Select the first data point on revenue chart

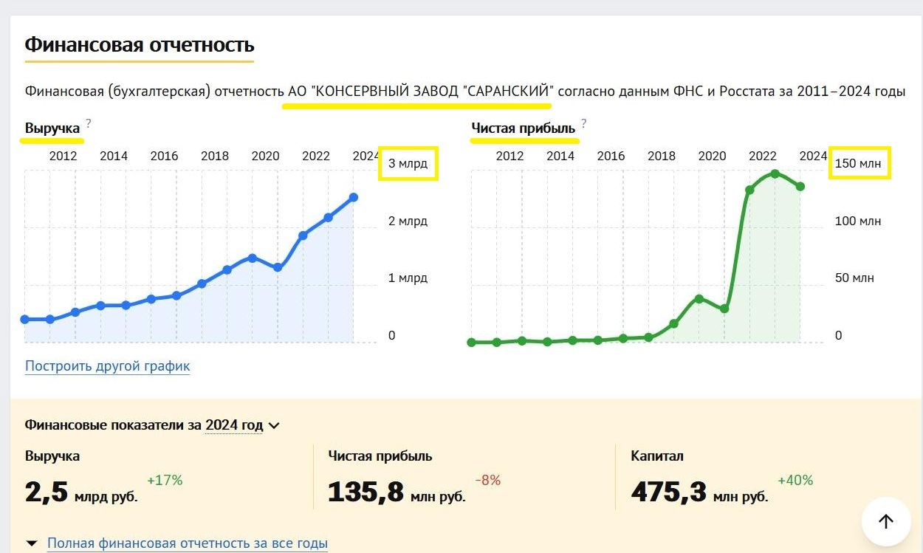[25, 319]
